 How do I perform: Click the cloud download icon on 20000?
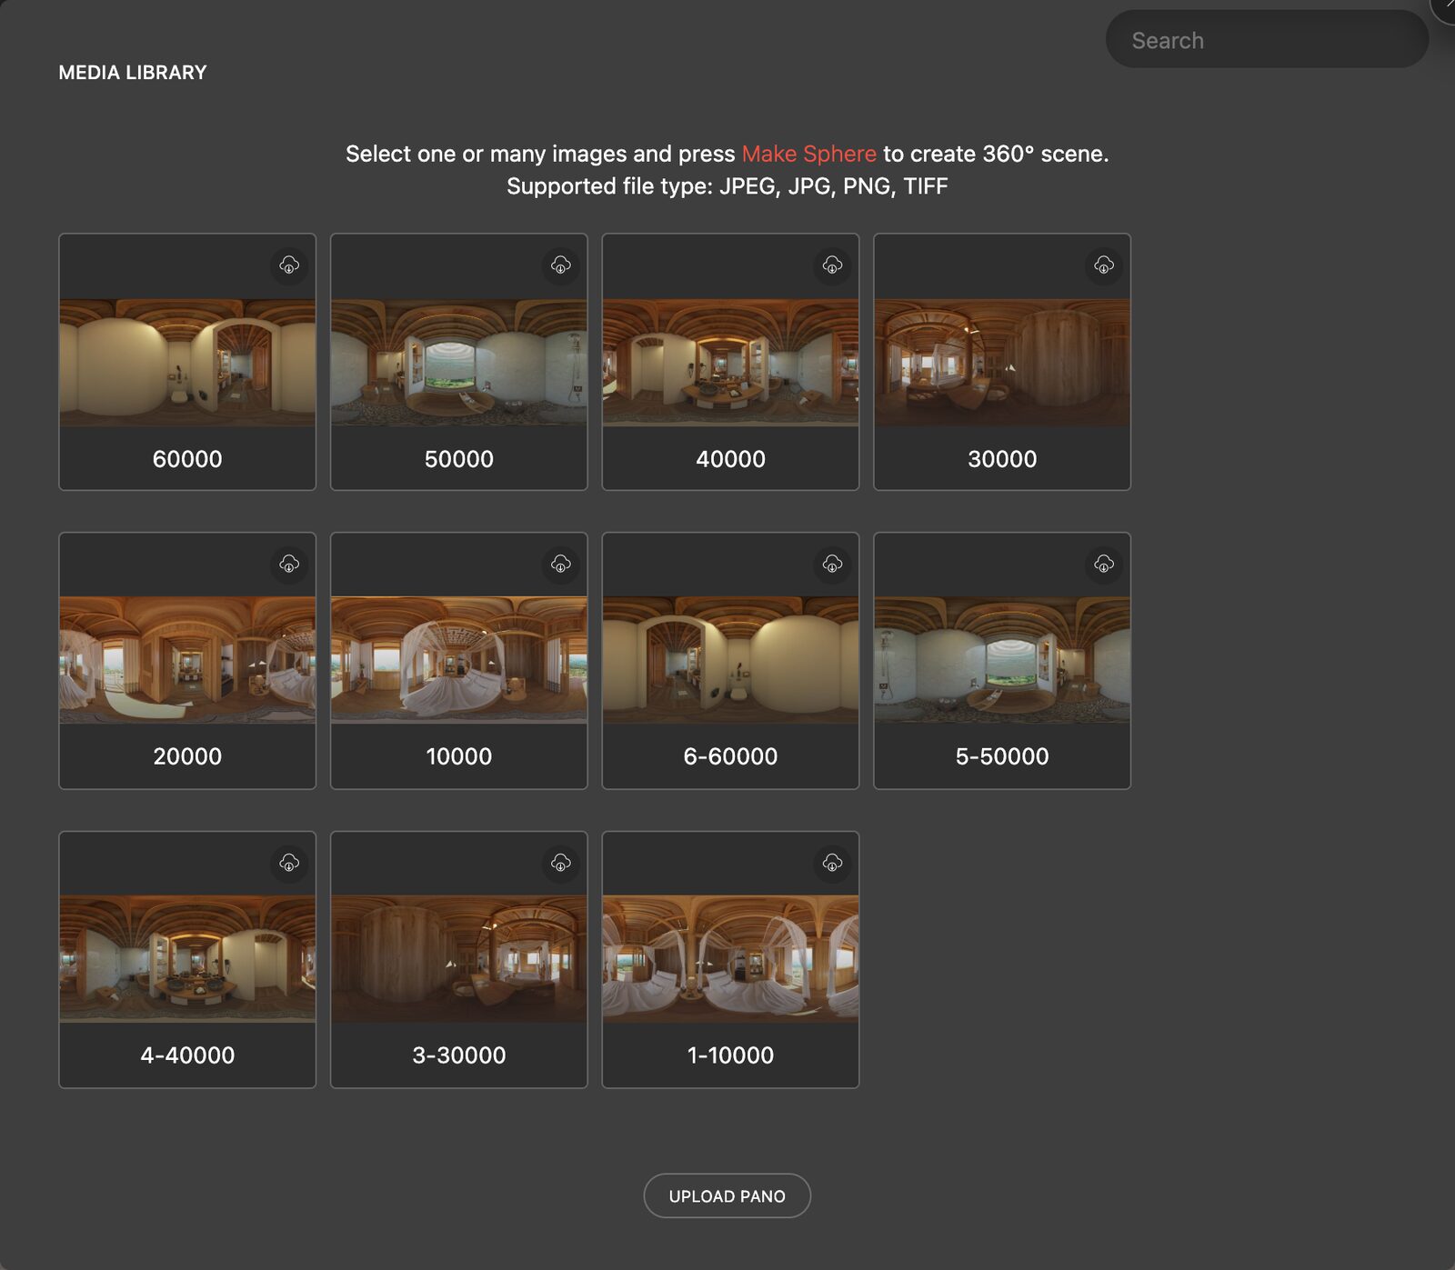click(289, 565)
